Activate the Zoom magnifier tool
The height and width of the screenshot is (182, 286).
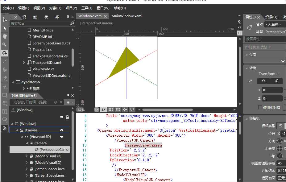tap(5, 44)
